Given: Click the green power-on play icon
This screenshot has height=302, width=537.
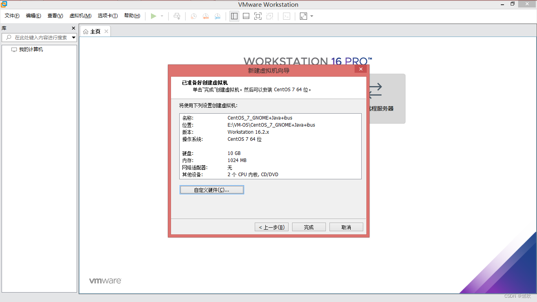Looking at the screenshot, I should click(x=153, y=16).
